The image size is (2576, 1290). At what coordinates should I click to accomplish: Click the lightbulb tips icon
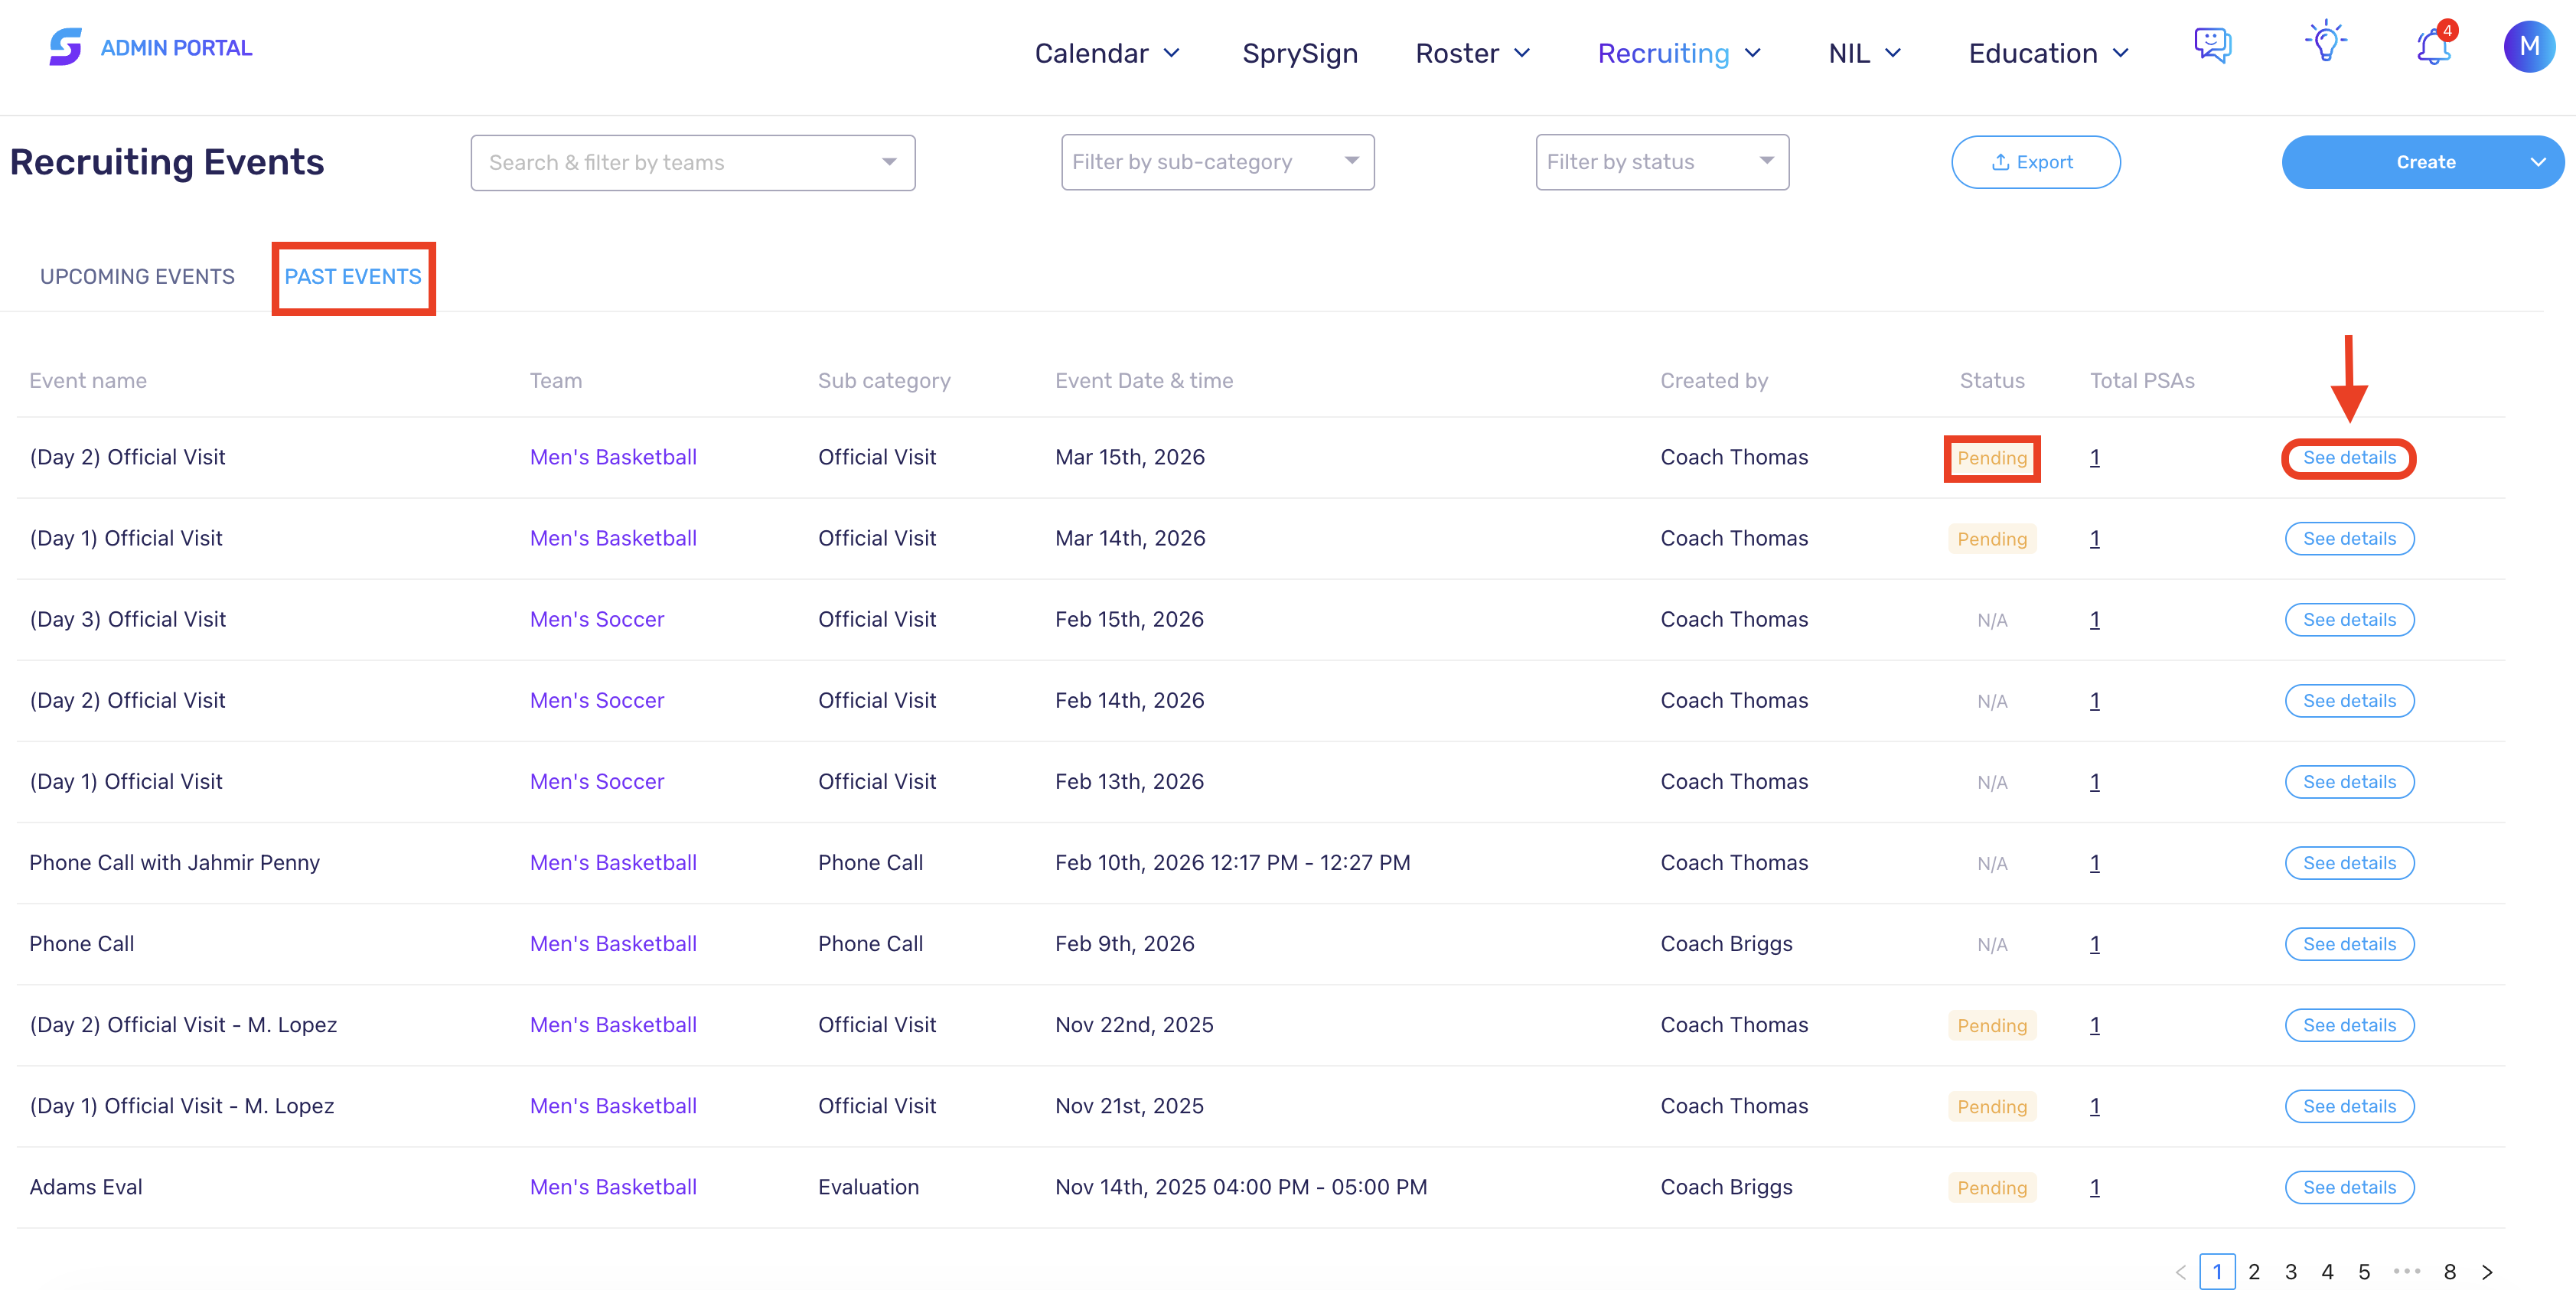coord(2326,42)
